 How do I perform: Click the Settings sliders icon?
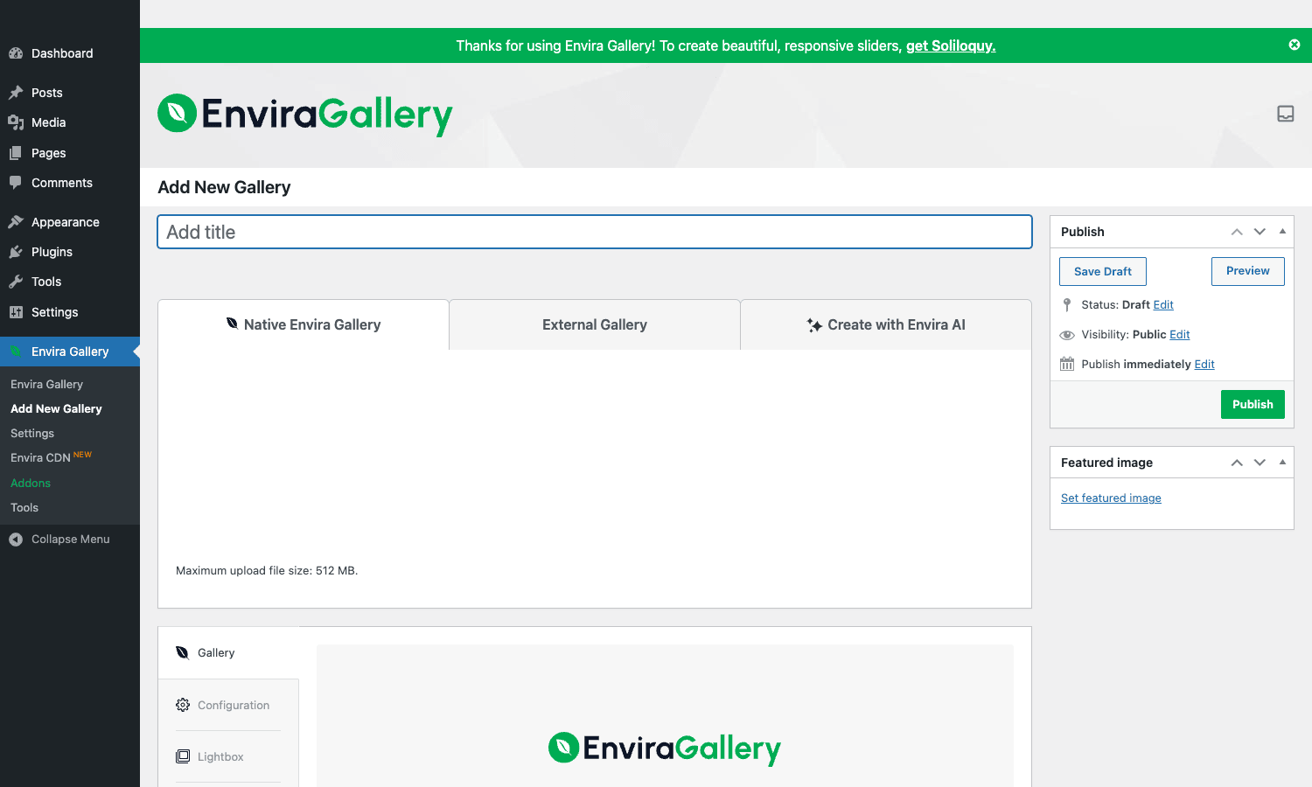(x=16, y=312)
